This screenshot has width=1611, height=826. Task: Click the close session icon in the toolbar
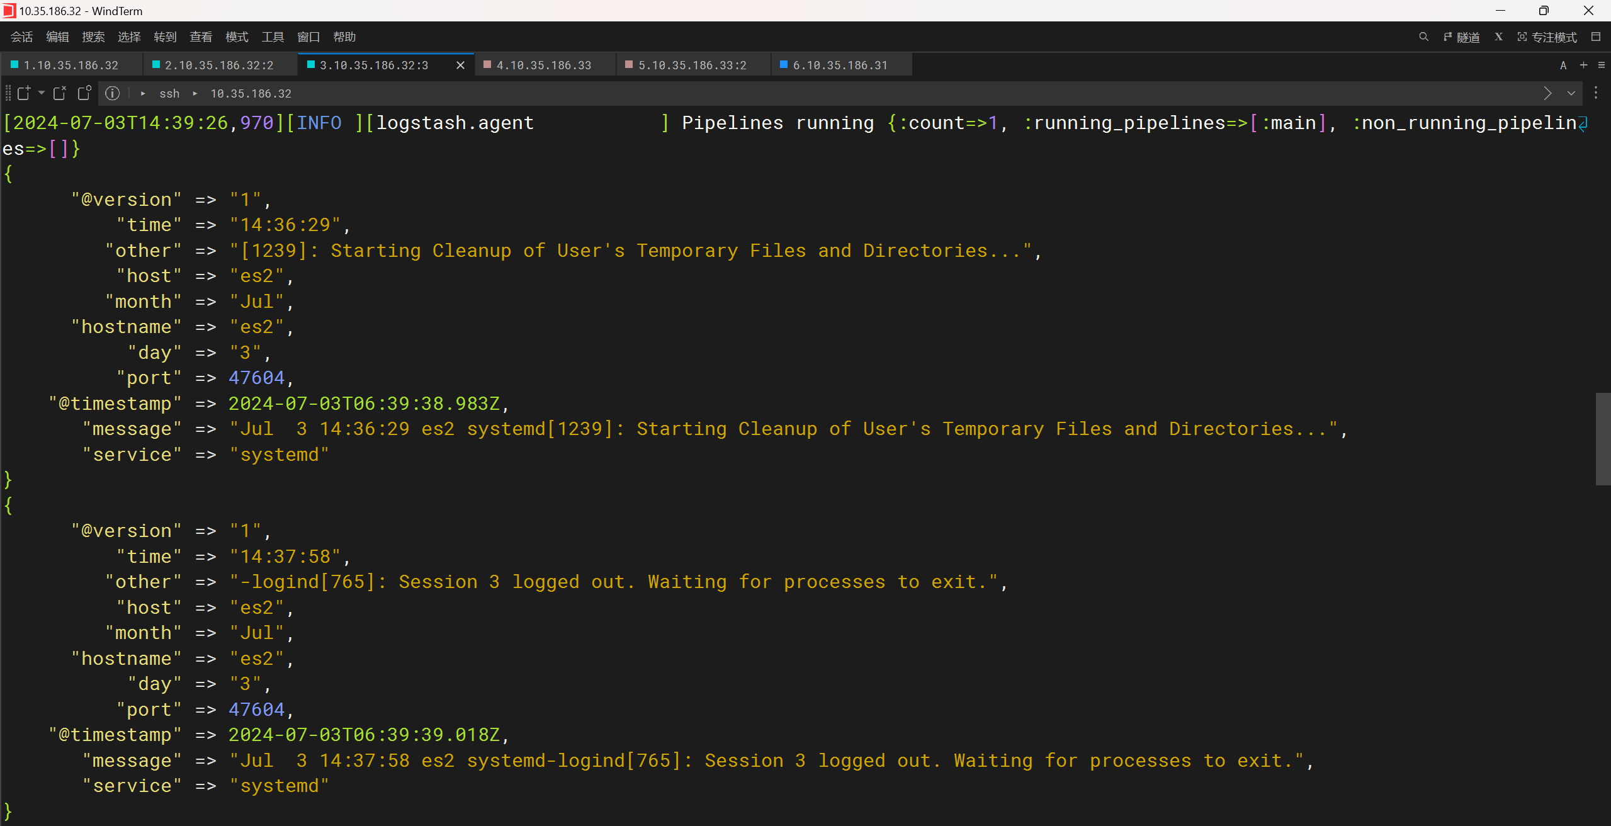coord(60,93)
